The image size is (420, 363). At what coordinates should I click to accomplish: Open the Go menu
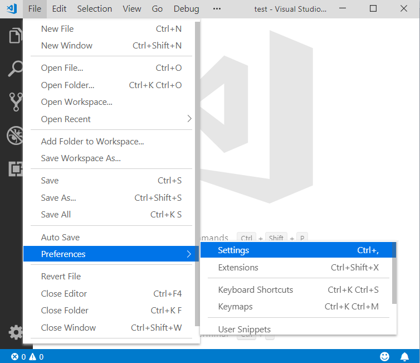(157, 9)
